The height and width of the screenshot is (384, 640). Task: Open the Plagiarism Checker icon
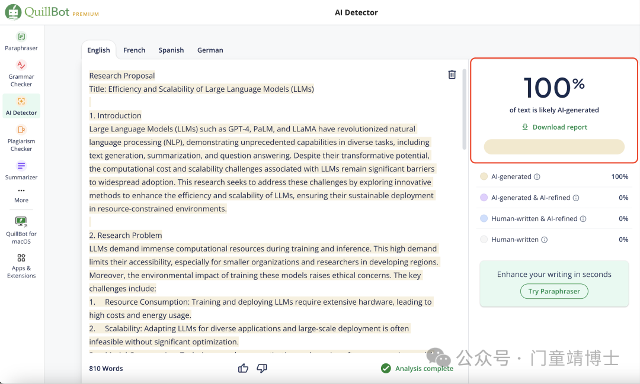[21, 130]
